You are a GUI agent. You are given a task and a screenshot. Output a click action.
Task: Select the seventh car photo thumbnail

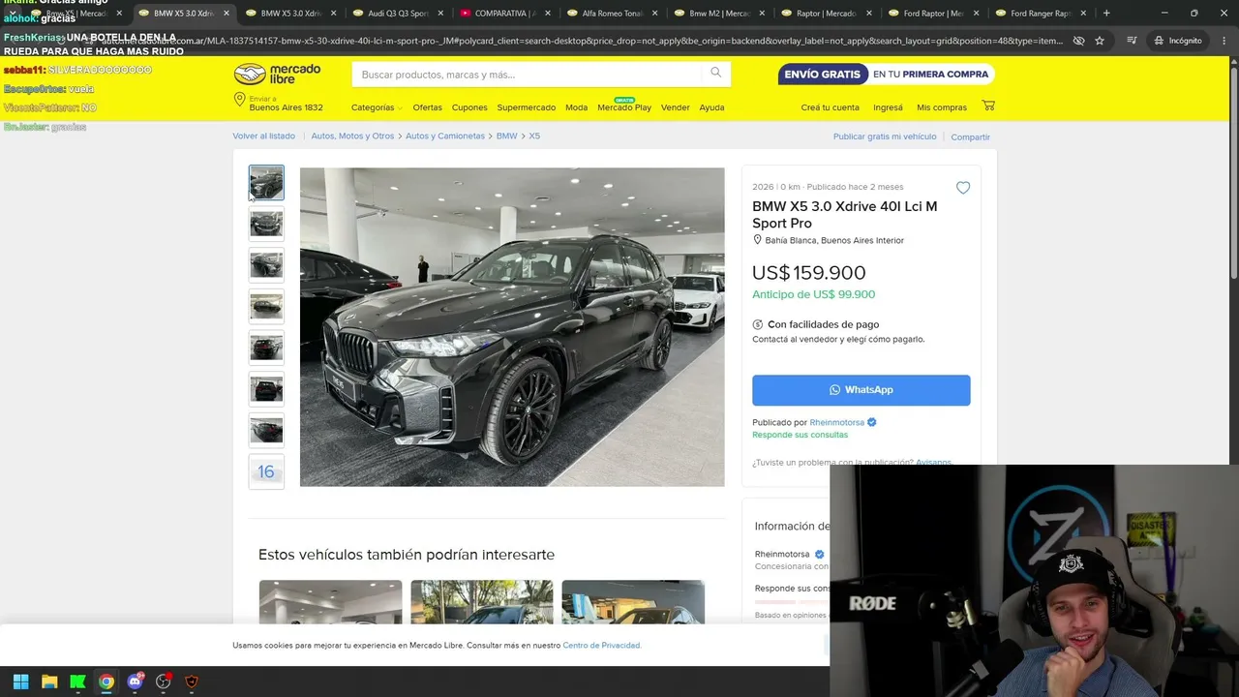266,429
